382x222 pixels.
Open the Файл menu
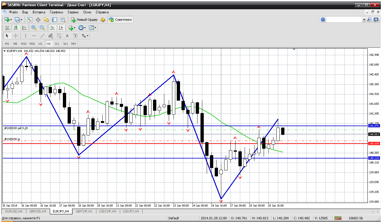click(x=13, y=12)
